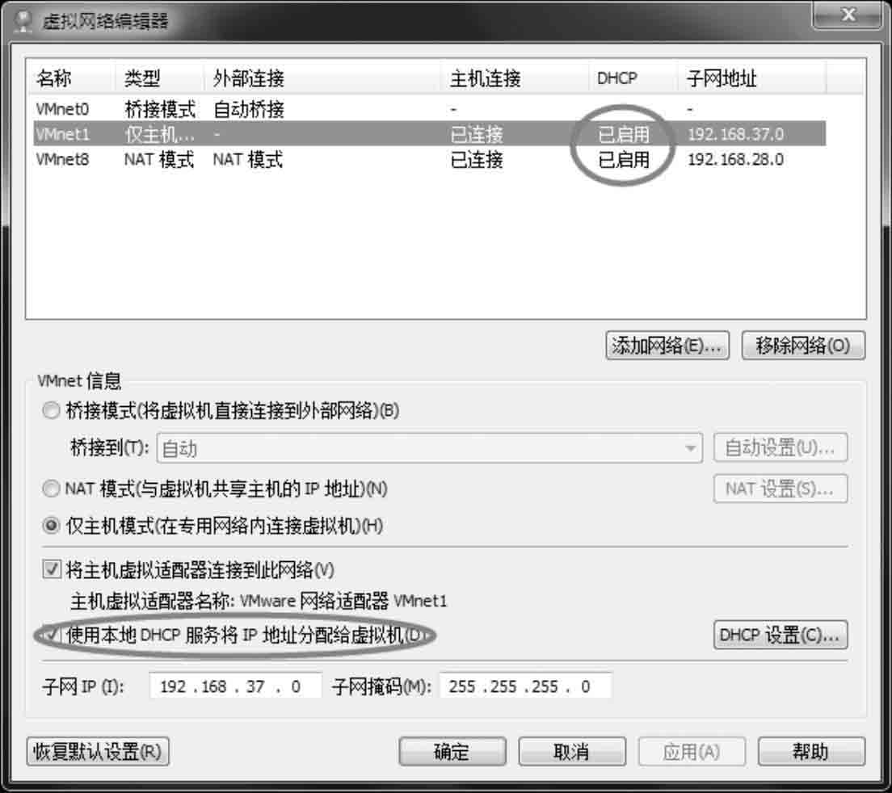Click the 名称 column header
The height and width of the screenshot is (793, 892).
pos(71,78)
